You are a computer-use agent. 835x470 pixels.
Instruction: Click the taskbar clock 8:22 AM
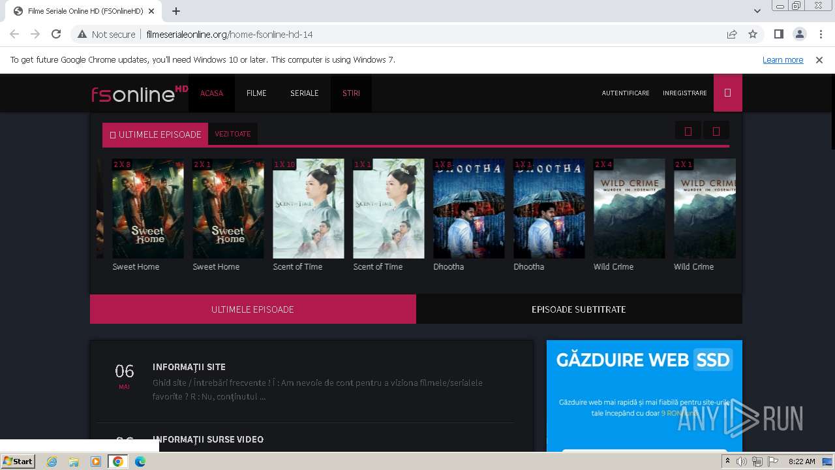pyautogui.click(x=802, y=462)
